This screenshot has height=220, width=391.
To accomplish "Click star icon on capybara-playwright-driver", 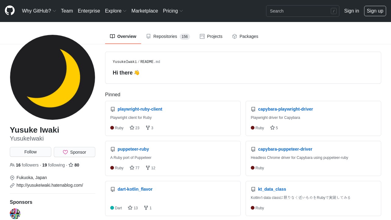I will [x=272, y=128].
